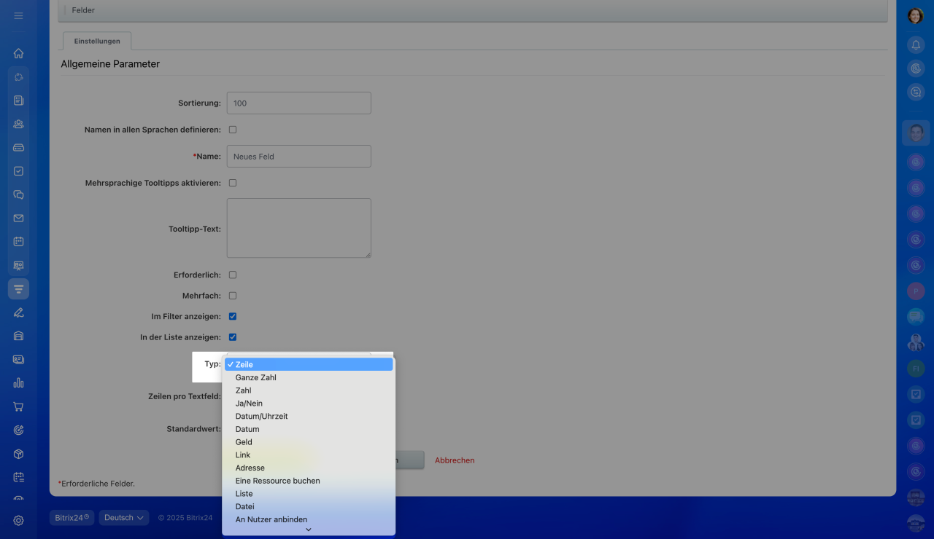
Task: Click the Sortierung input field
Action: [299, 103]
